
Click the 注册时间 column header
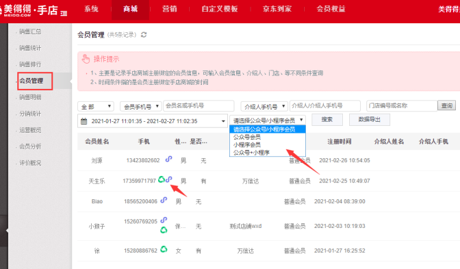[339, 142]
